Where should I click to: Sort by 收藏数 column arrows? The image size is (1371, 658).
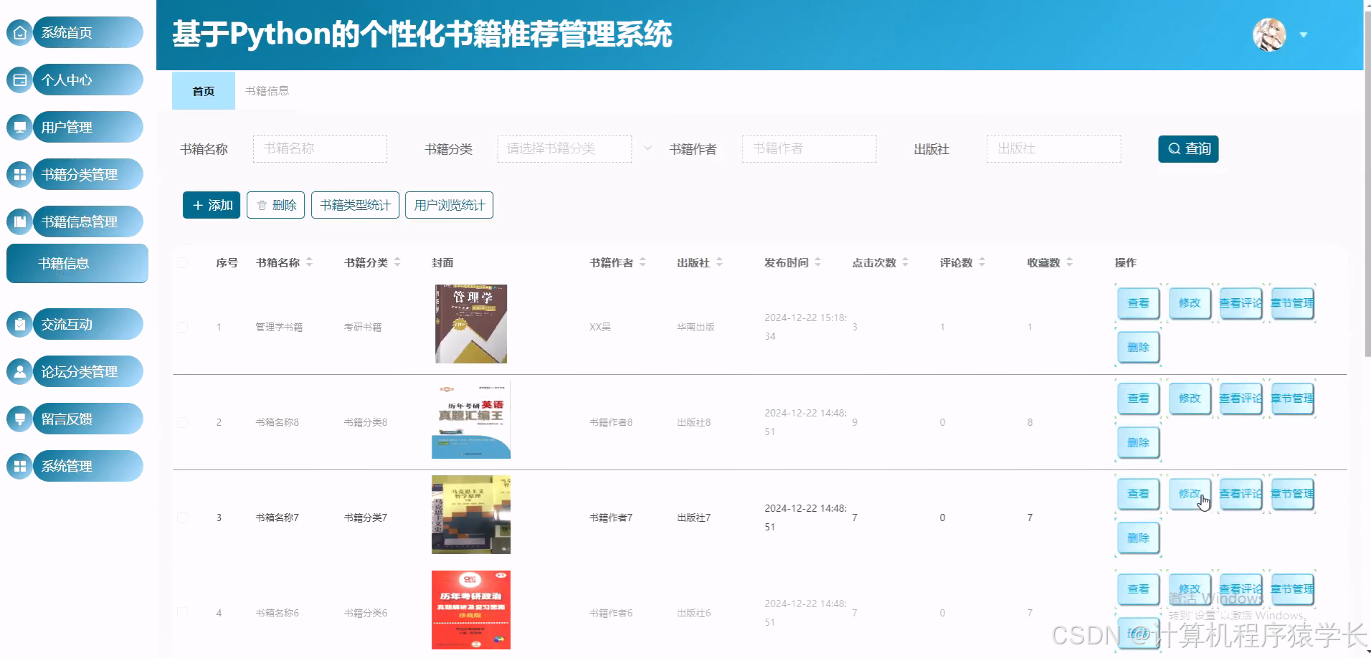pos(1069,262)
